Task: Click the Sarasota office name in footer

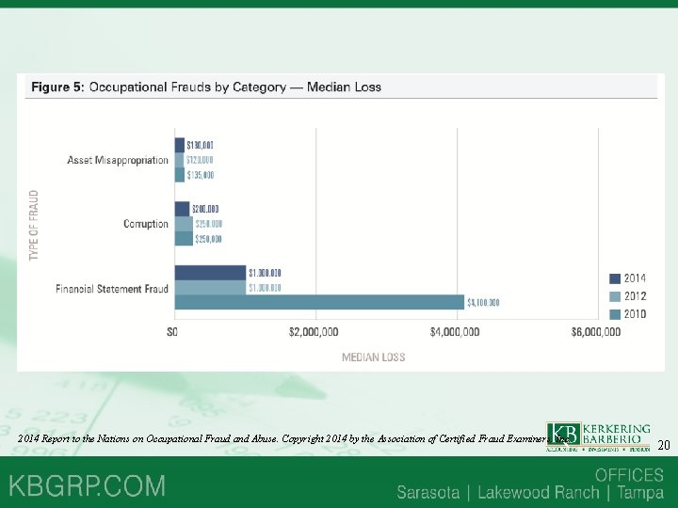Action: point(428,492)
